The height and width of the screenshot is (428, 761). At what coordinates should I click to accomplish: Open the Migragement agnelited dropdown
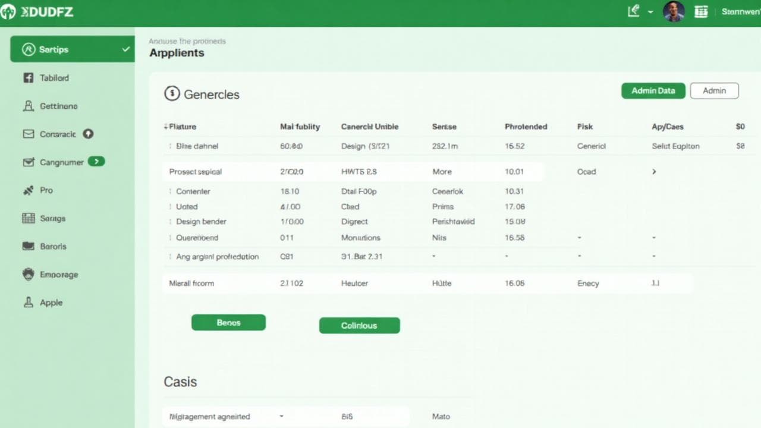pos(281,416)
